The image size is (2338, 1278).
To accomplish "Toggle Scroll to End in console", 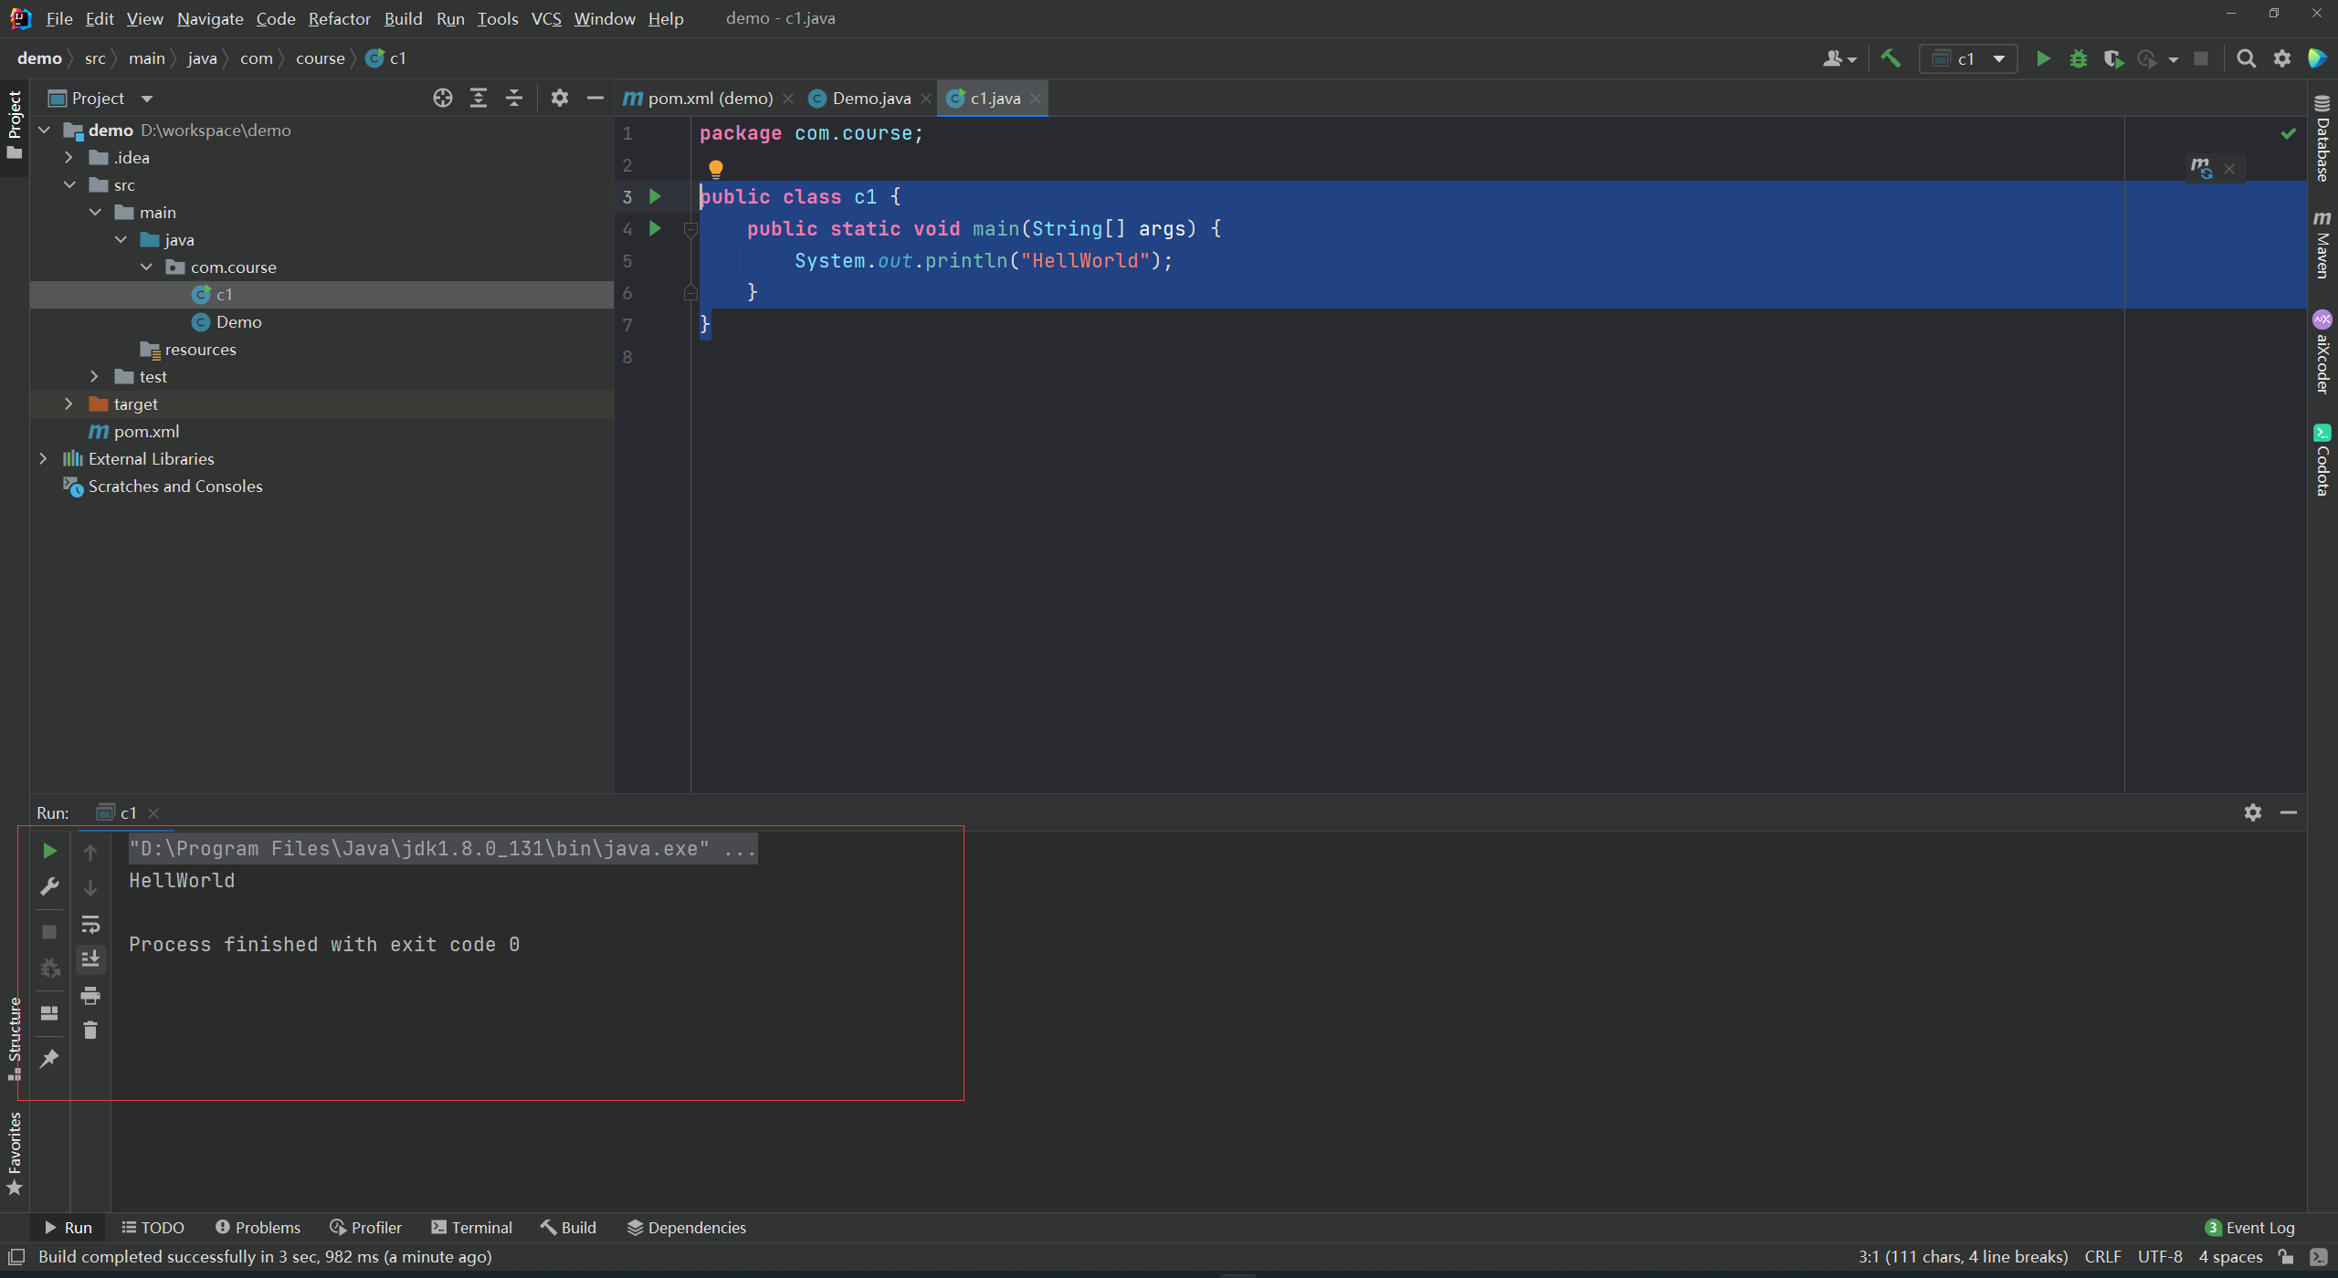I will click(x=90, y=959).
